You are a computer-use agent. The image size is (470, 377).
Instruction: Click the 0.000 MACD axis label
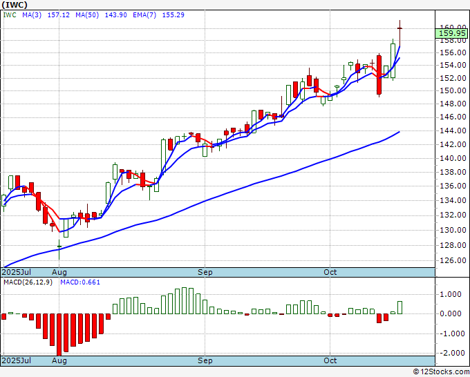tap(451, 313)
